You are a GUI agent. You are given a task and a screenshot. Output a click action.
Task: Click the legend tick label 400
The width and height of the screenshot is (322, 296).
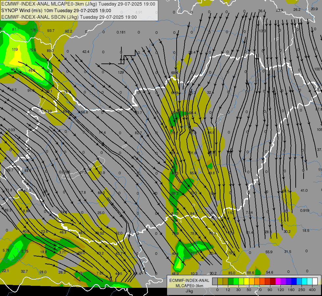(x=312, y=290)
